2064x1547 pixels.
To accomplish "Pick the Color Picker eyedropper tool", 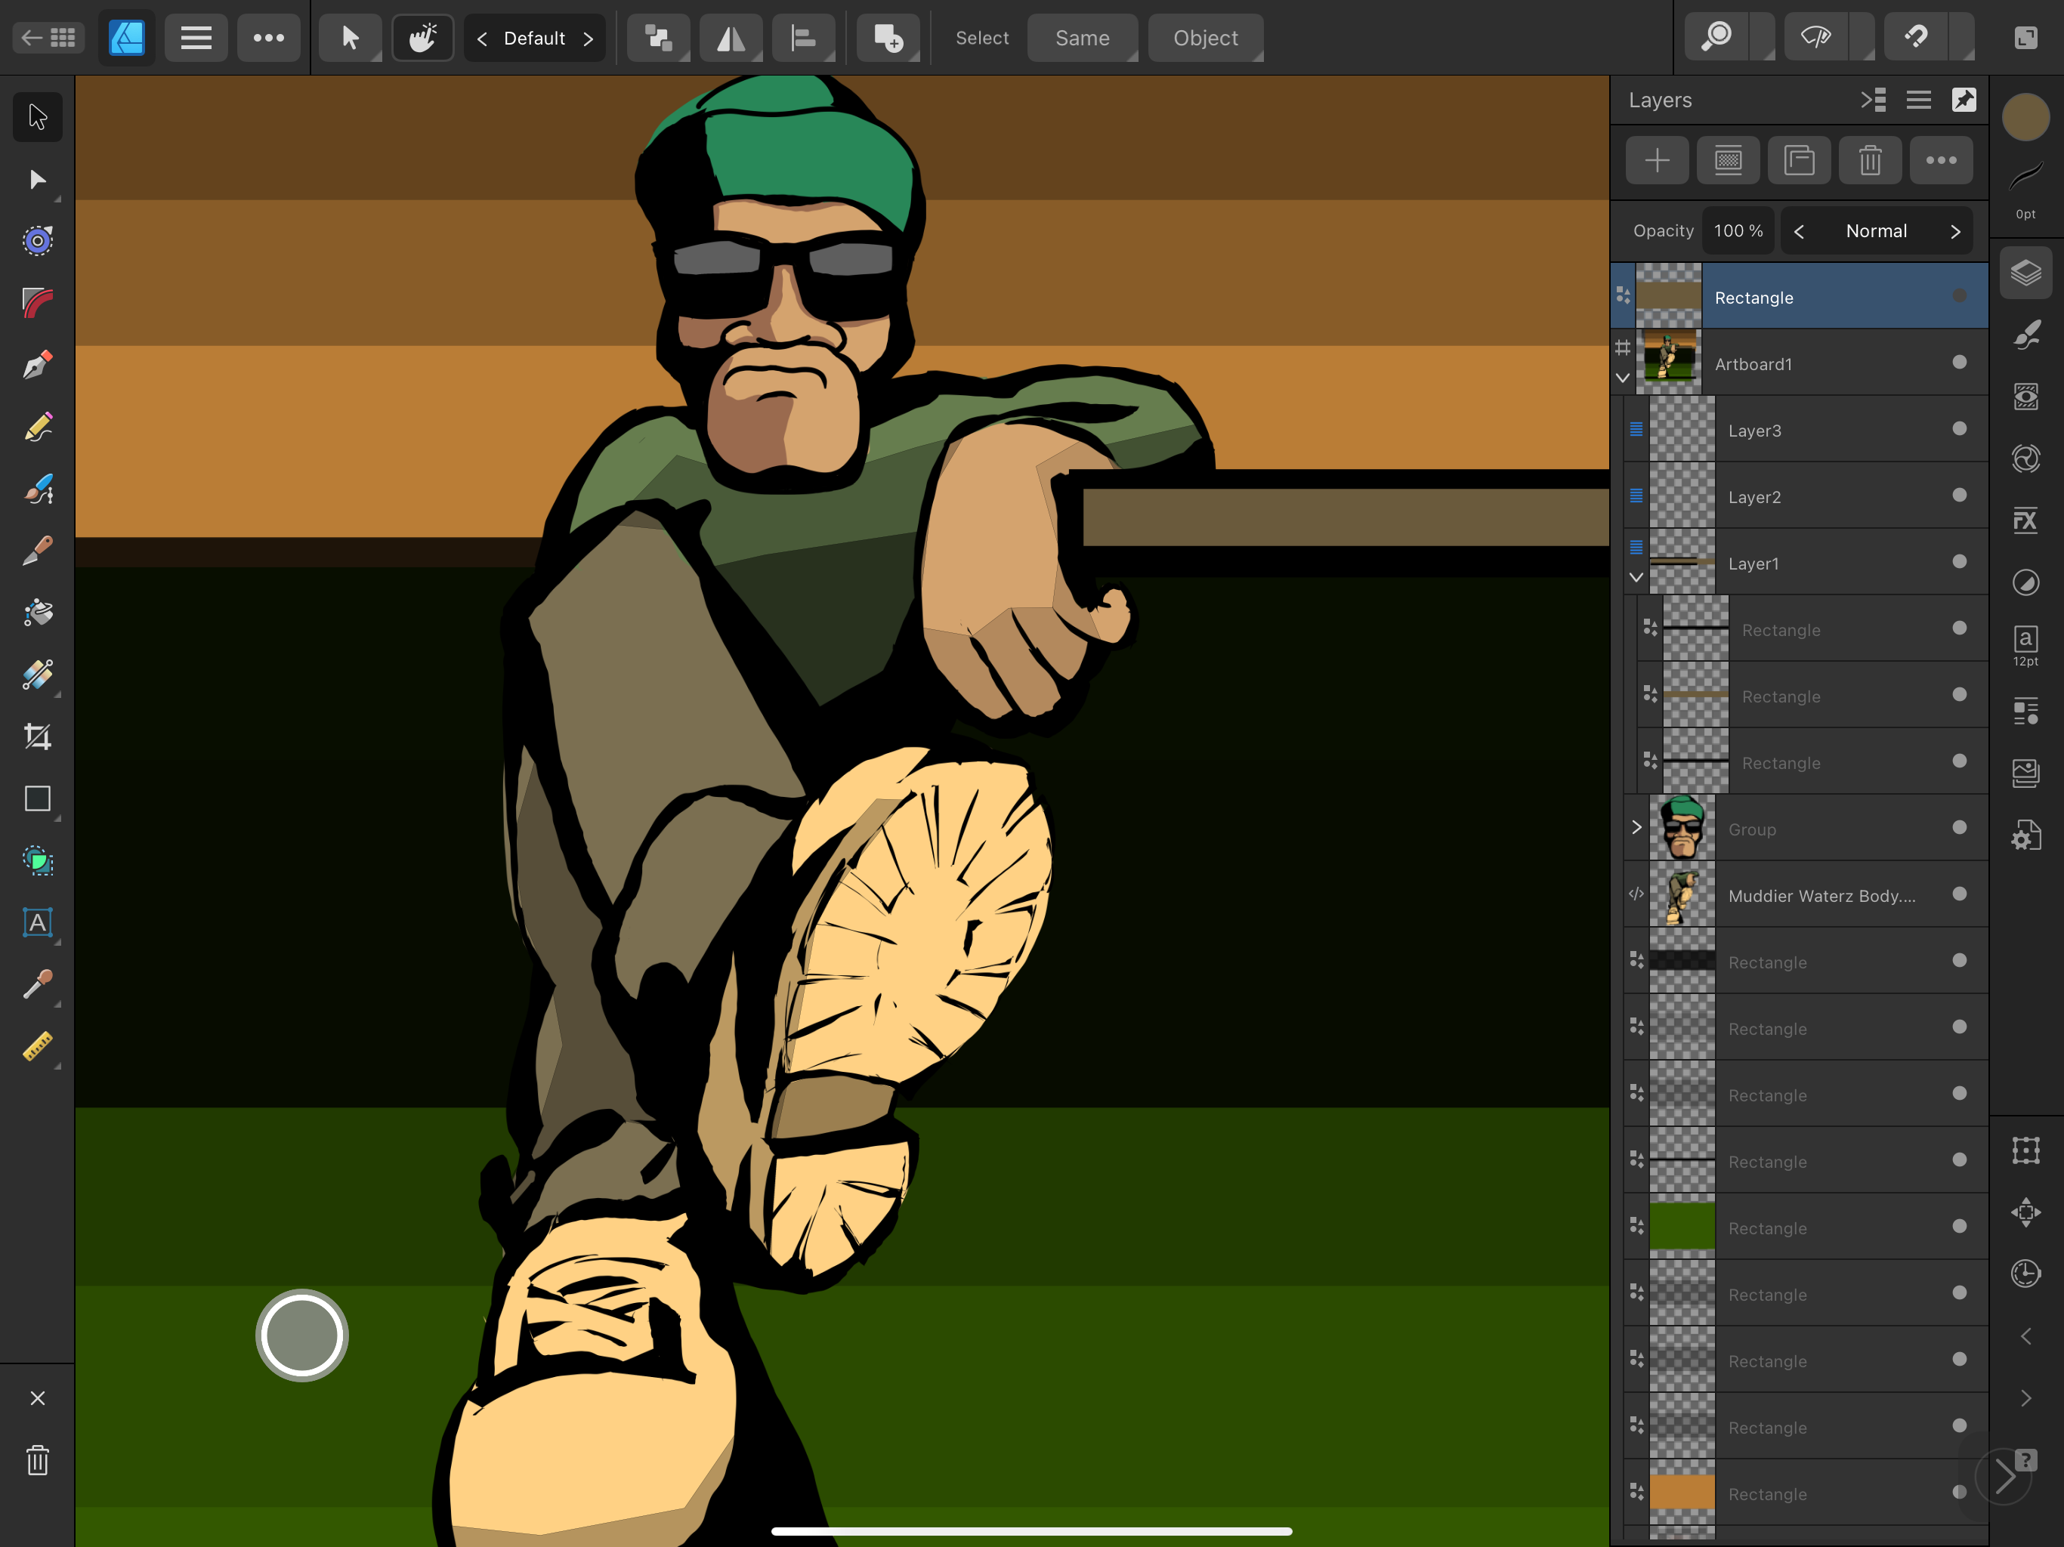I will 37,984.
